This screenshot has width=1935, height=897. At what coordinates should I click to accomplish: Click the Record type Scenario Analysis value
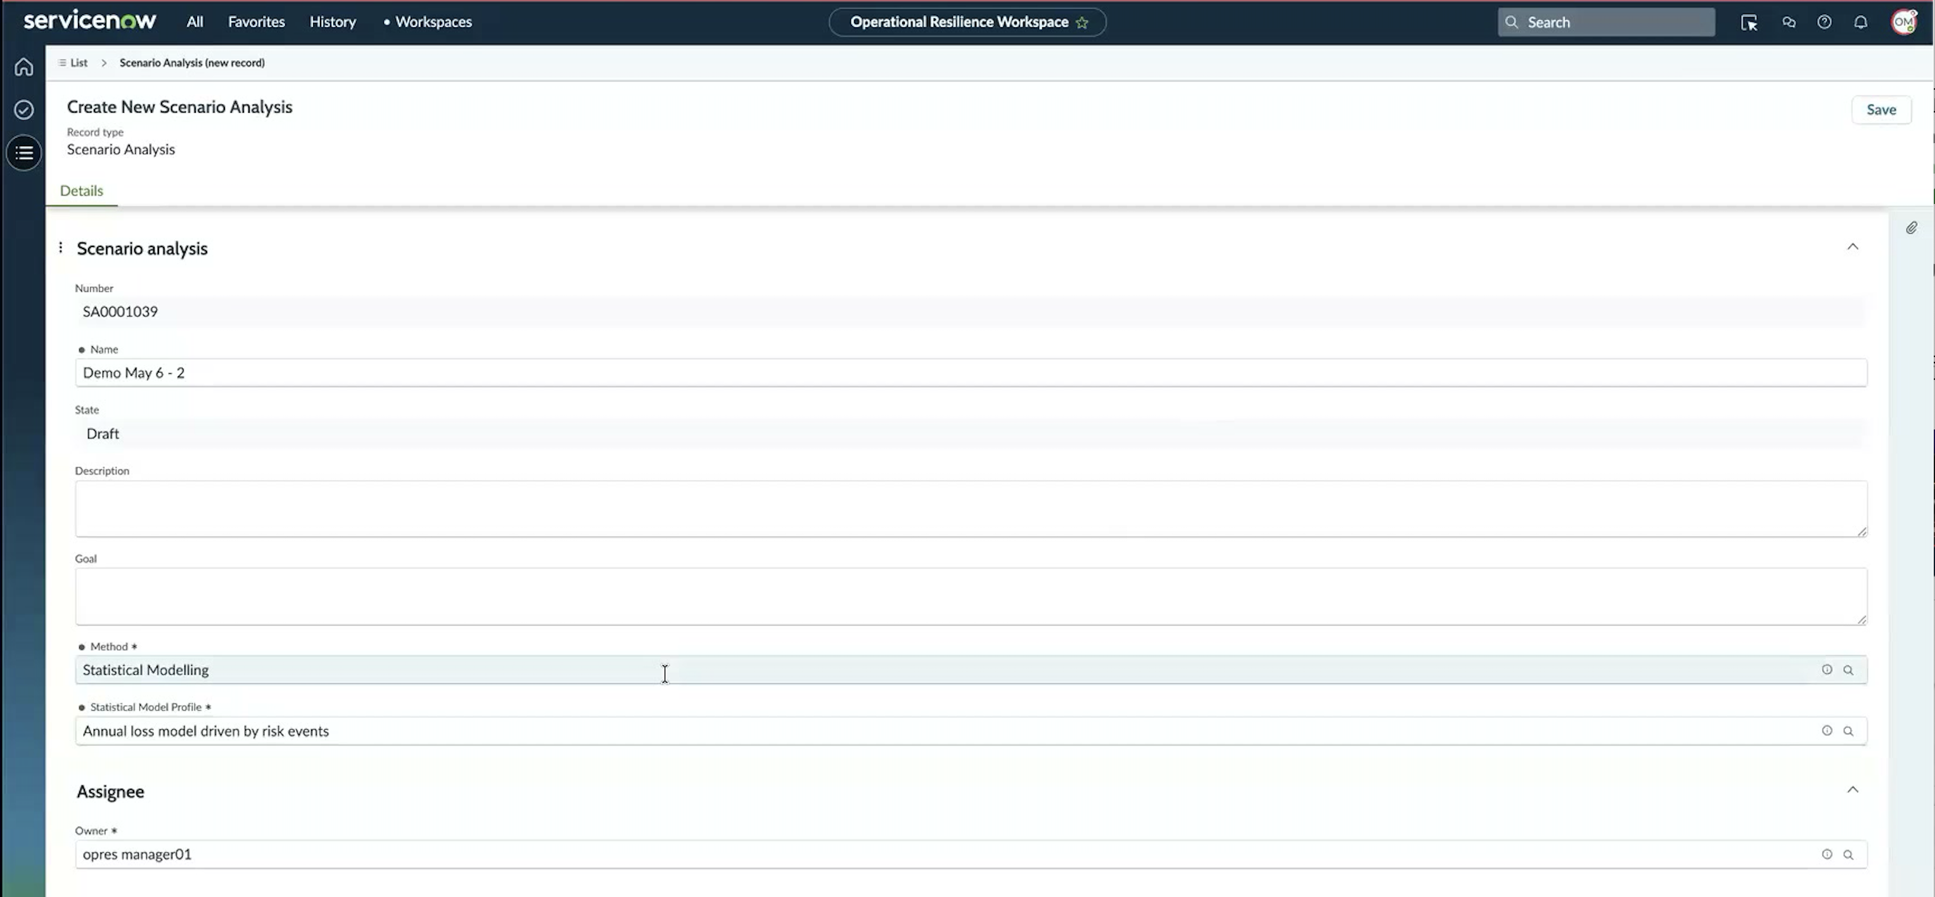(121, 149)
